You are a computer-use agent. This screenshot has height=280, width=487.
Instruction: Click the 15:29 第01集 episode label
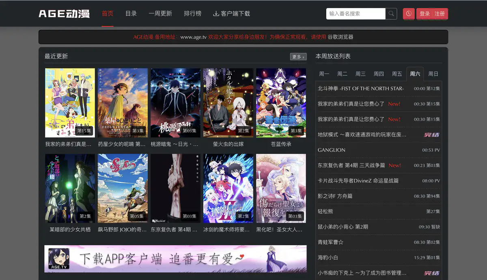(x=427, y=258)
